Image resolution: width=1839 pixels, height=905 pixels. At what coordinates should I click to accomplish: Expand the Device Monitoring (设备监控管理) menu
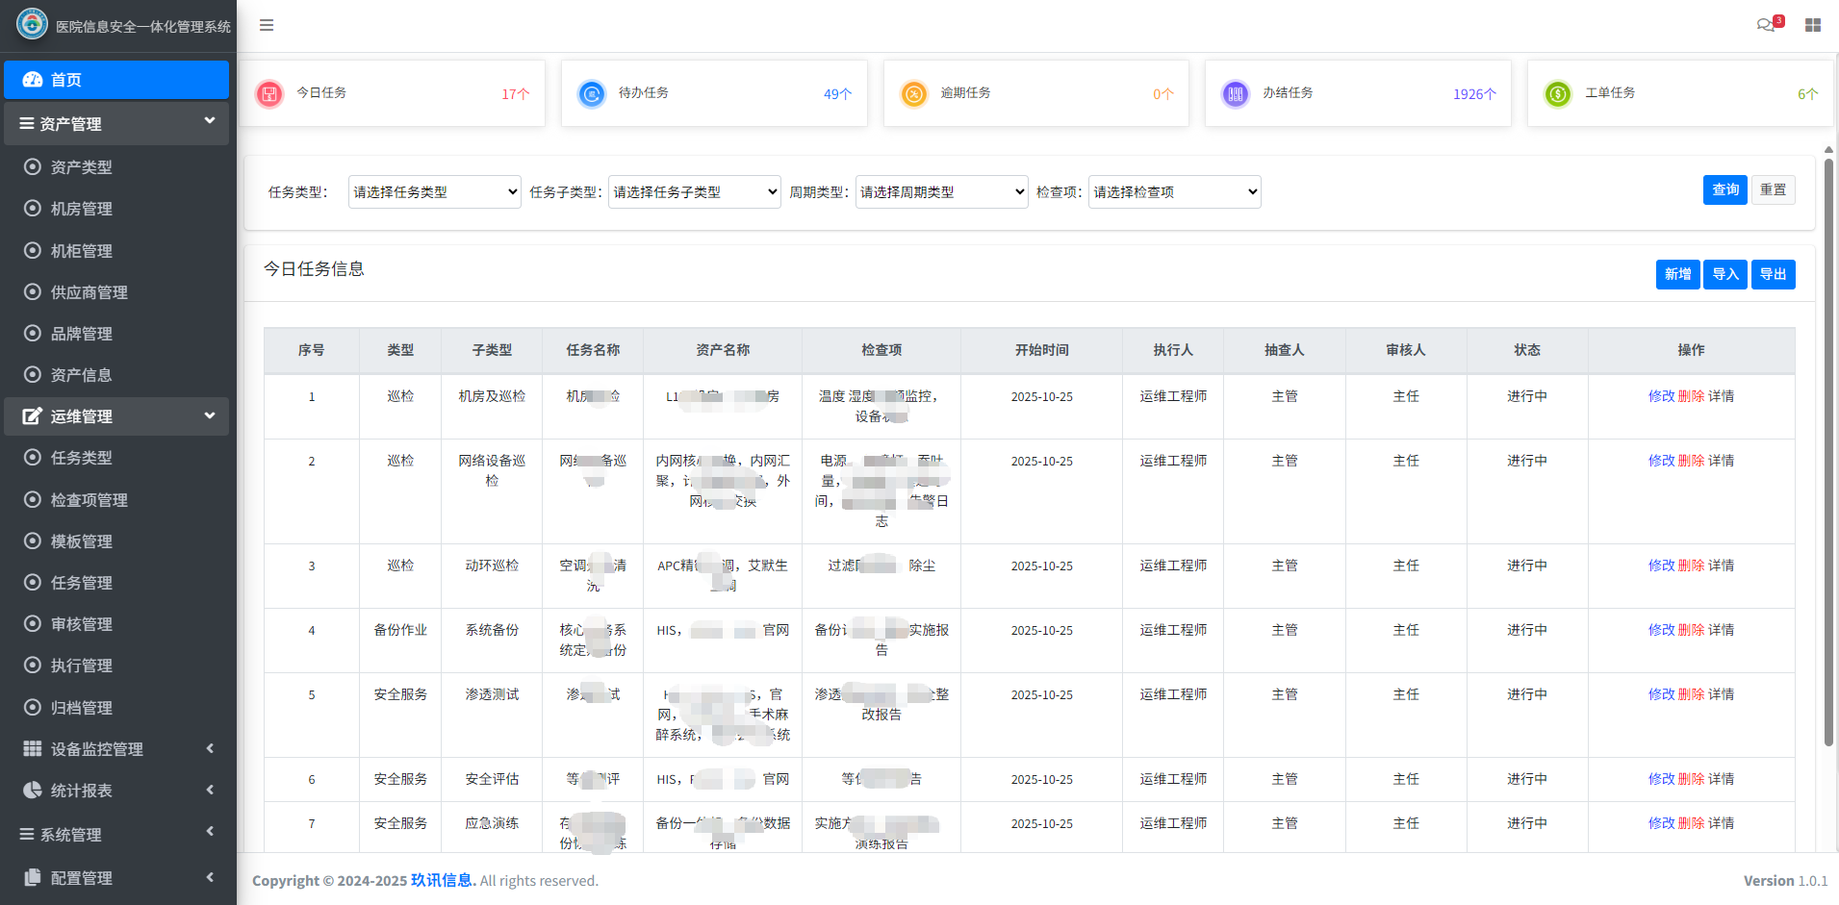pos(116,749)
